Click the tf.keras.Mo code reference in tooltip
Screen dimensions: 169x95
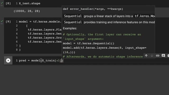click(144, 16)
